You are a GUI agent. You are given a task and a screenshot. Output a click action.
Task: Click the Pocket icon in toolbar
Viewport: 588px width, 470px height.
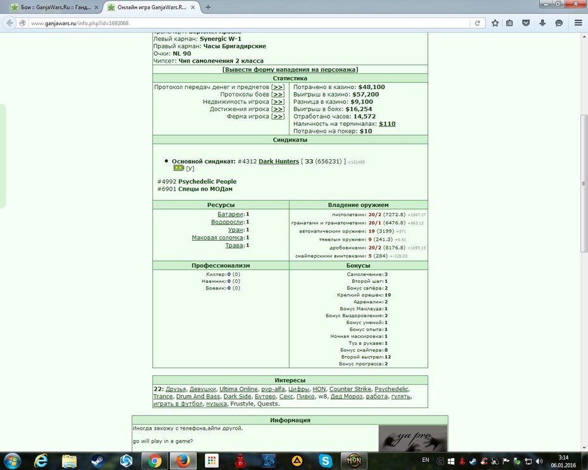(x=526, y=23)
